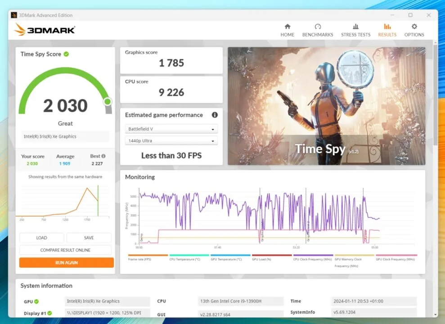
Task: Click the Average score value 1 909
Action: [x=65, y=163]
